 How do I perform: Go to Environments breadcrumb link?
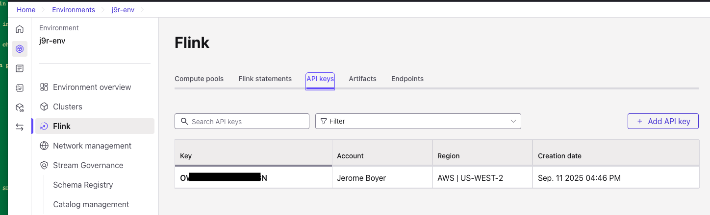74,10
